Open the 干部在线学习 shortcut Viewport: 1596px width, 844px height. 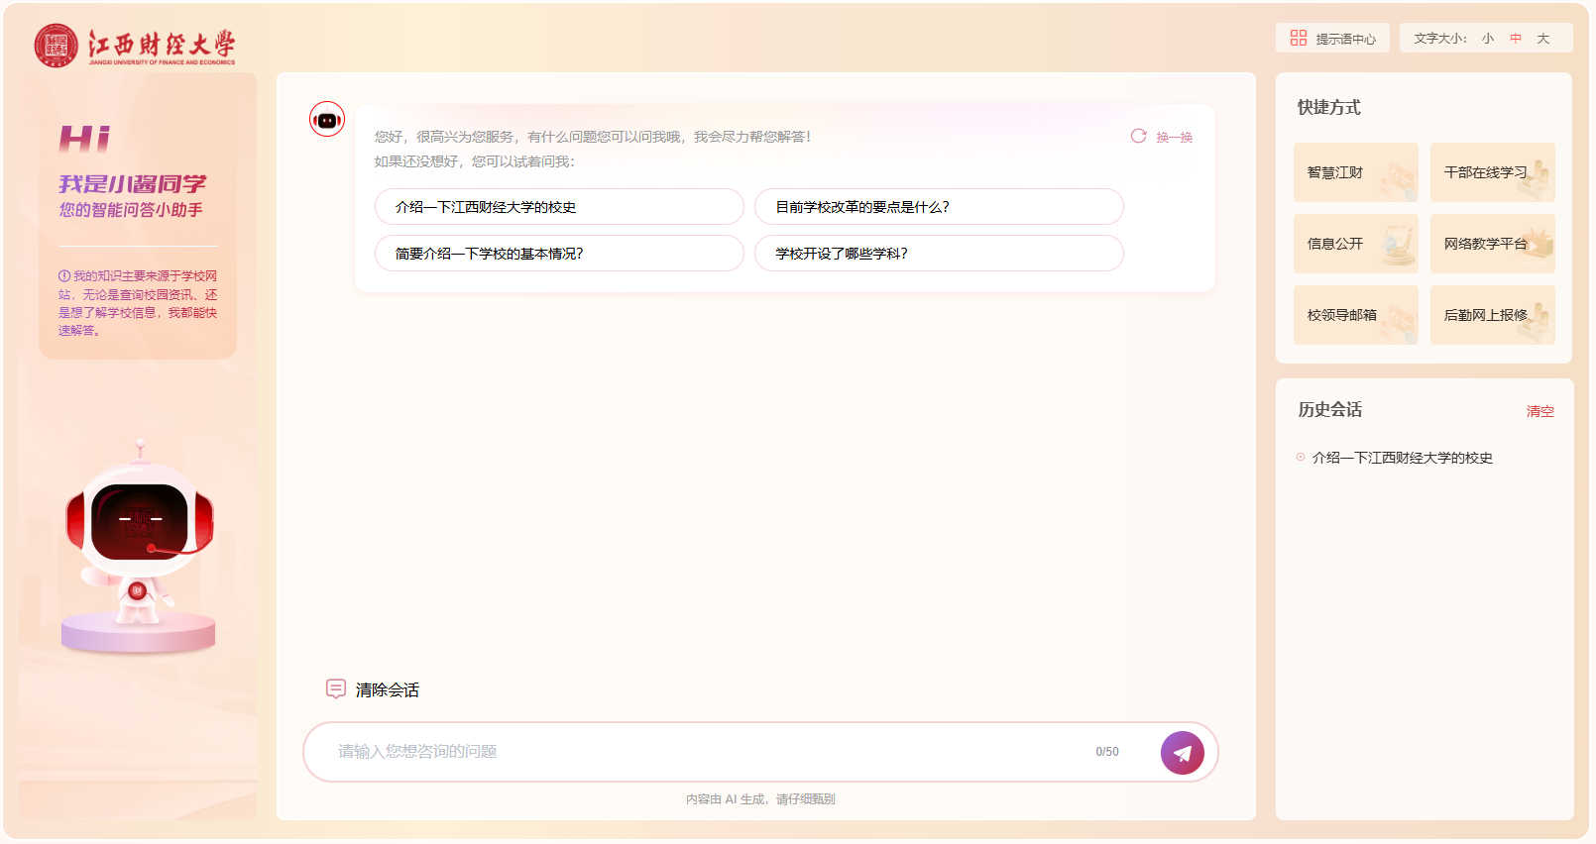point(1492,172)
